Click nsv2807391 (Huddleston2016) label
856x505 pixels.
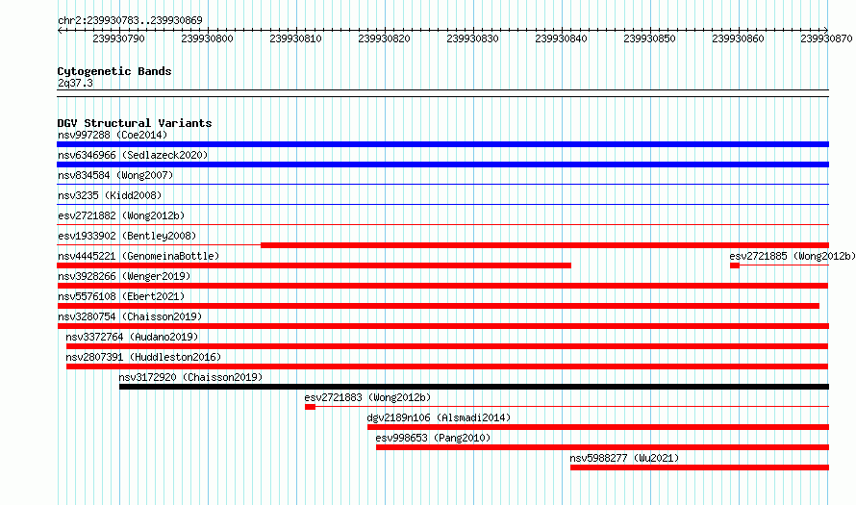(143, 357)
